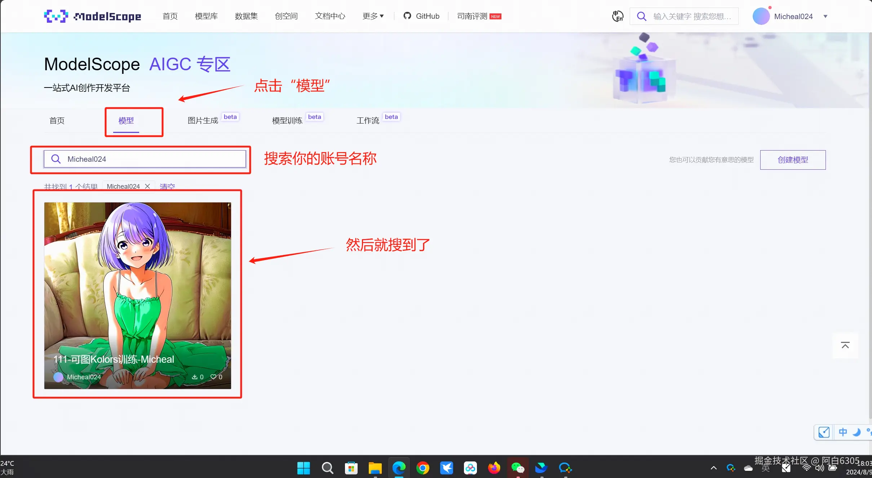
Task: Open the GitHub link icon
Action: pos(407,16)
